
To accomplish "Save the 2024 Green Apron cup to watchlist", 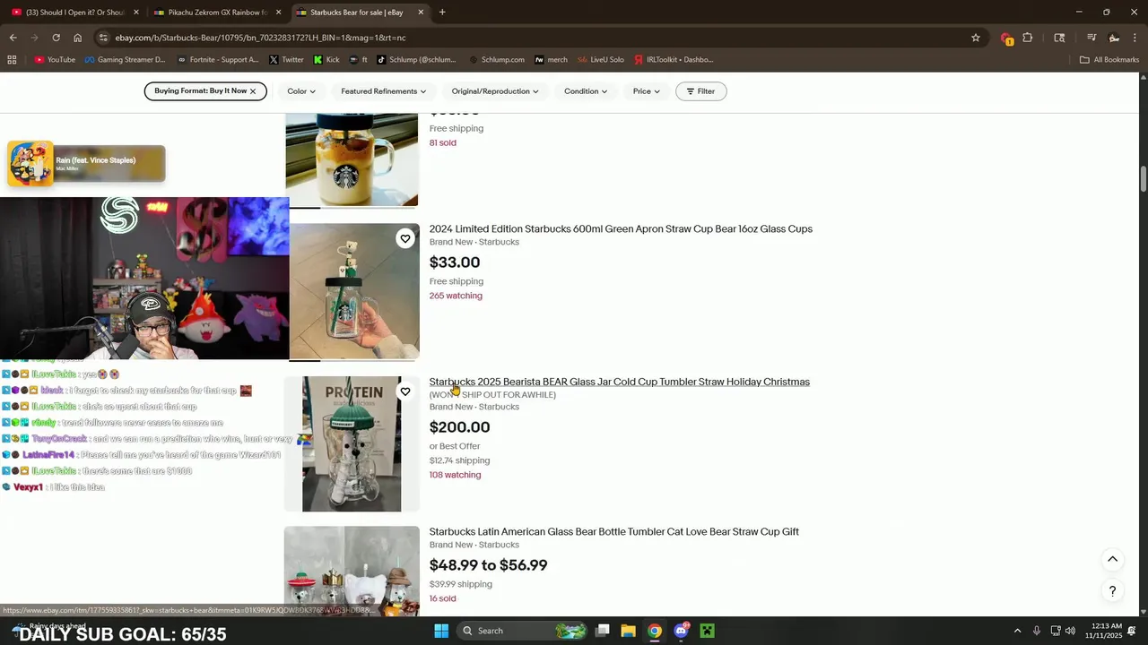I will (x=405, y=238).
